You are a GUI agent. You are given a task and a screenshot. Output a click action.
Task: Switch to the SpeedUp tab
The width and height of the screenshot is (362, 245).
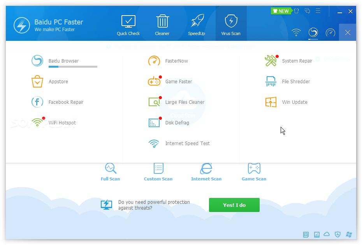click(x=197, y=25)
